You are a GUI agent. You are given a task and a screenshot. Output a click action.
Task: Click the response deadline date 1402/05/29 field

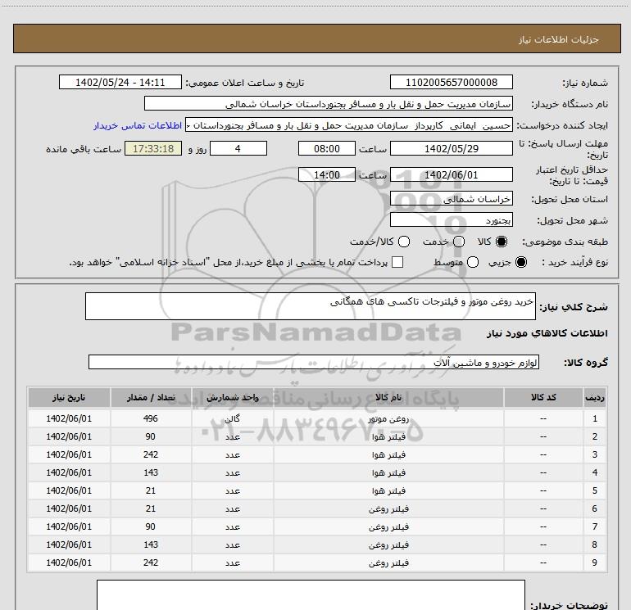point(451,148)
